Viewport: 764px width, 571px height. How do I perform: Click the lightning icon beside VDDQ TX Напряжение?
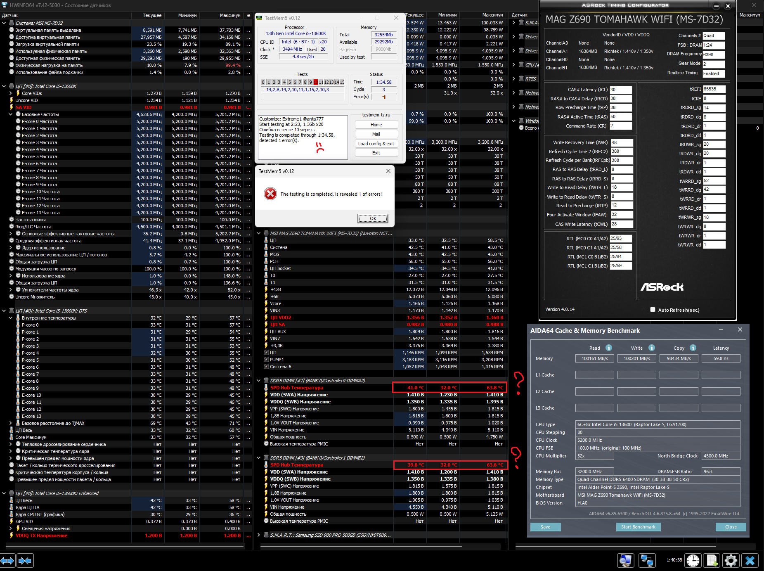[x=11, y=535]
